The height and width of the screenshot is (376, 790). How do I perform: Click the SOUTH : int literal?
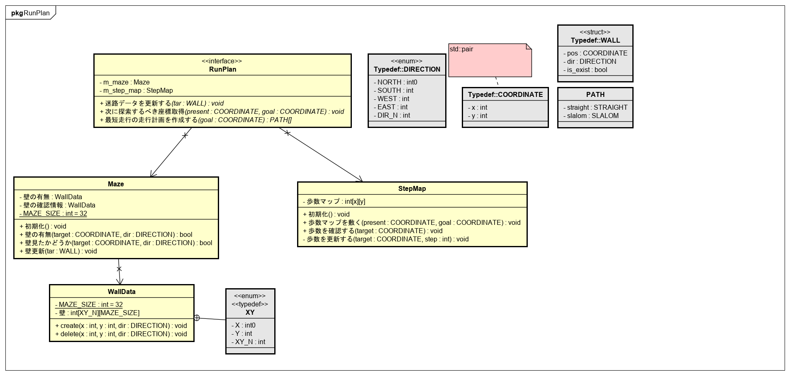pyautogui.click(x=393, y=90)
